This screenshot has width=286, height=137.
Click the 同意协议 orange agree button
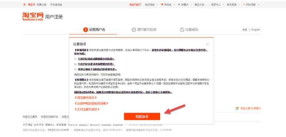click(x=142, y=117)
